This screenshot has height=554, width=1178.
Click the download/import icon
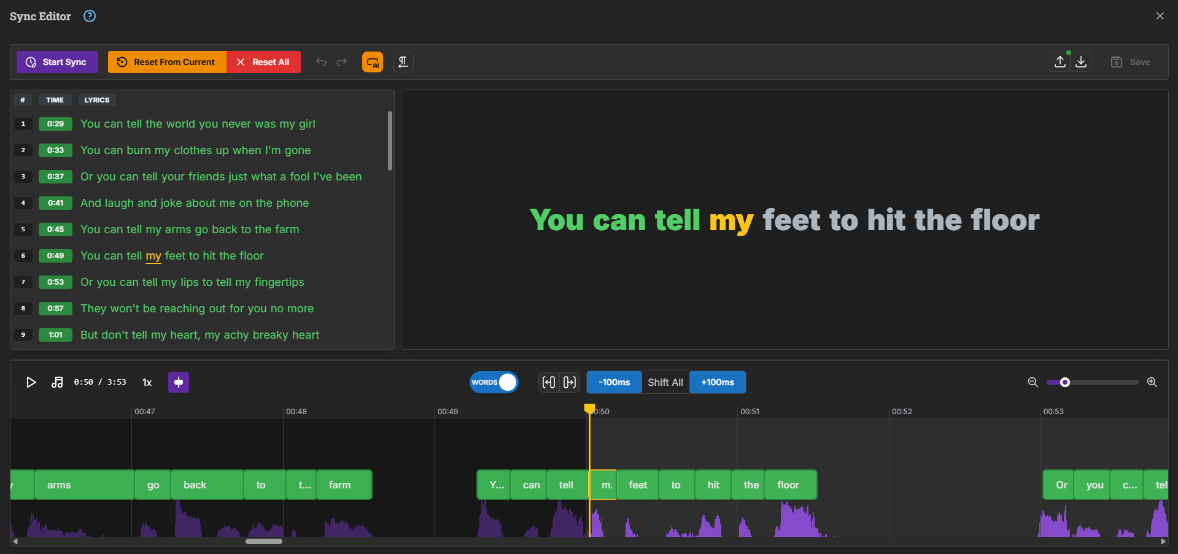pyautogui.click(x=1081, y=62)
